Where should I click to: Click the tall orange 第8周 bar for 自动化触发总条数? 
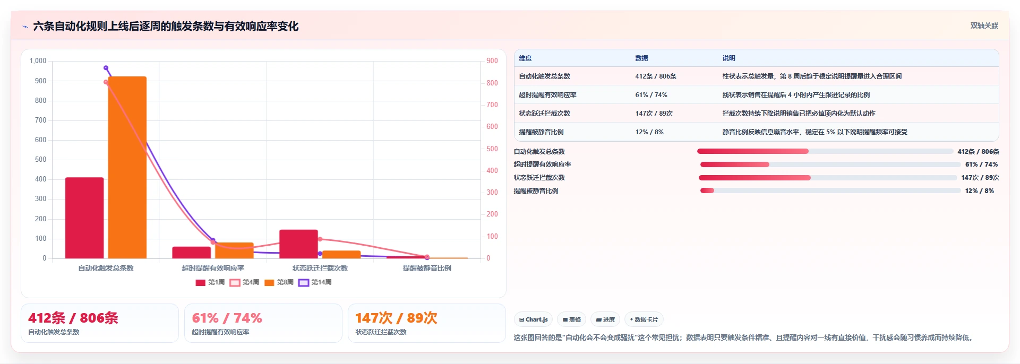[x=127, y=168]
